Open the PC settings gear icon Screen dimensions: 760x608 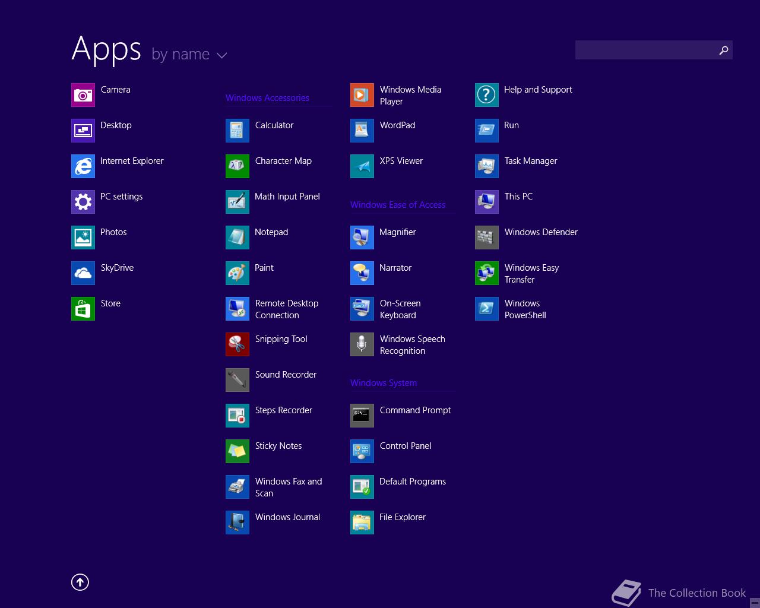pos(83,202)
